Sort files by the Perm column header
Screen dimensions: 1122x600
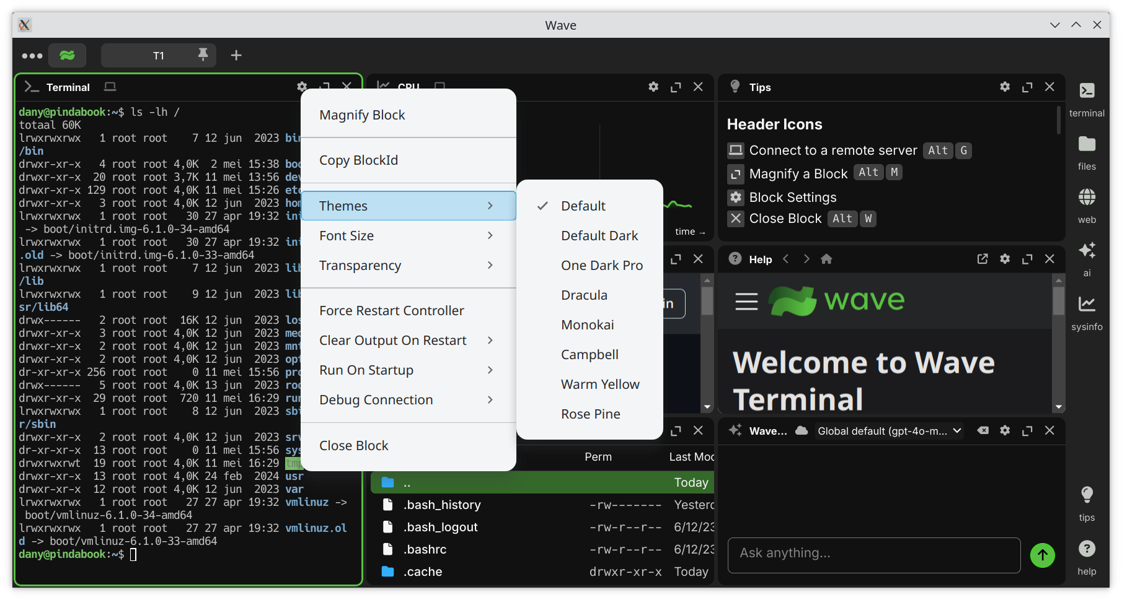coord(598,457)
